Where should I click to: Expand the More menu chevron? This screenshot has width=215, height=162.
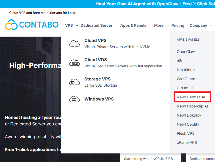coord(167,26)
